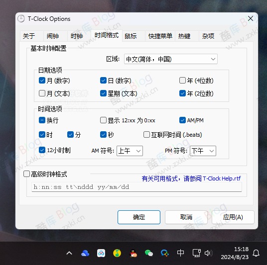Screen dimensions: 267x265
Task: Open the 快捷菜单 tab
Action: (x=160, y=36)
